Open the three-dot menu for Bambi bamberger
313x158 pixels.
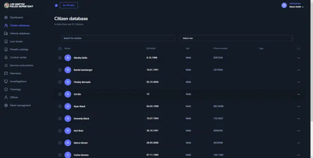[x=299, y=70]
